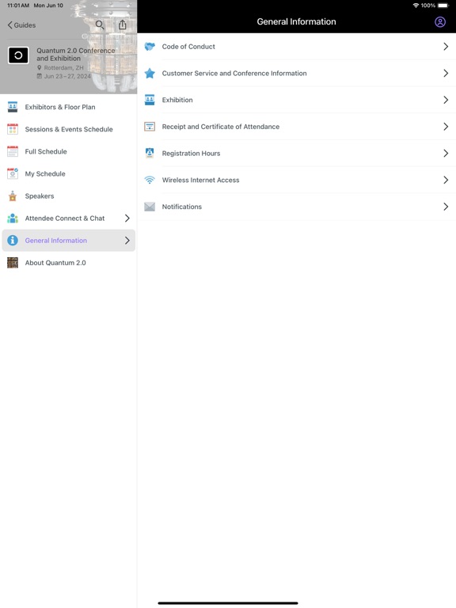Image resolution: width=456 pixels, height=608 pixels.
Task: Tap the 11:01 AM status bar clock
Action: pyautogui.click(x=18, y=6)
